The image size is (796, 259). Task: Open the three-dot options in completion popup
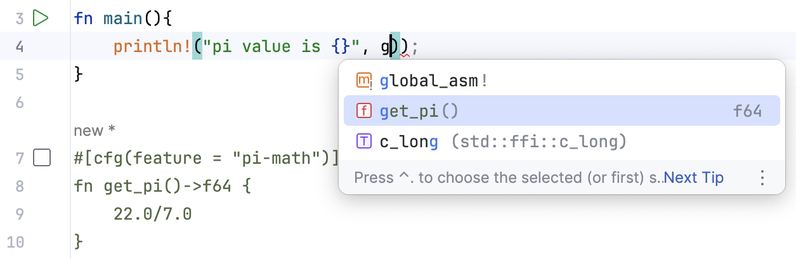[762, 178]
